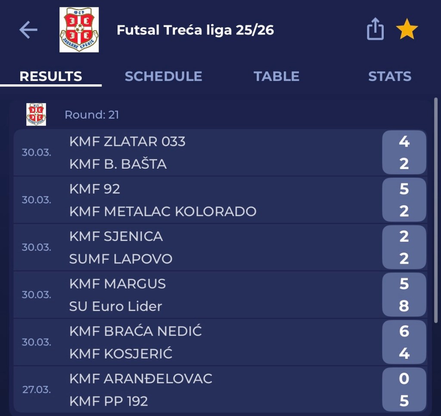
Task: Click the share icon
Action: point(375,30)
